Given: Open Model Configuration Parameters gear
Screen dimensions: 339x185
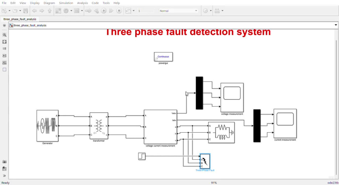Looking at the screenshot, I should pyautogui.click(x=66, y=11).
